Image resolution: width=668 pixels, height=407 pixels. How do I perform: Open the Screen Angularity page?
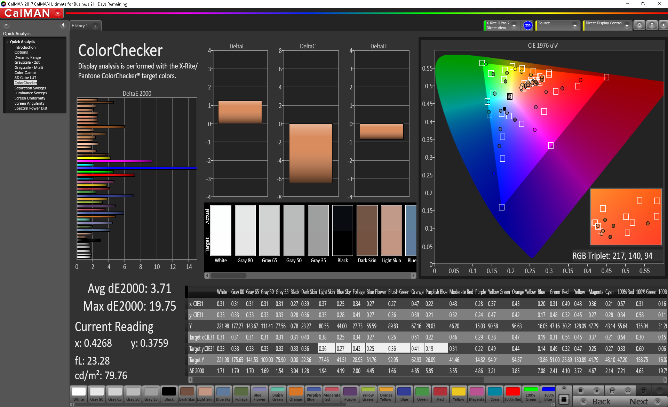pos(29,103)
